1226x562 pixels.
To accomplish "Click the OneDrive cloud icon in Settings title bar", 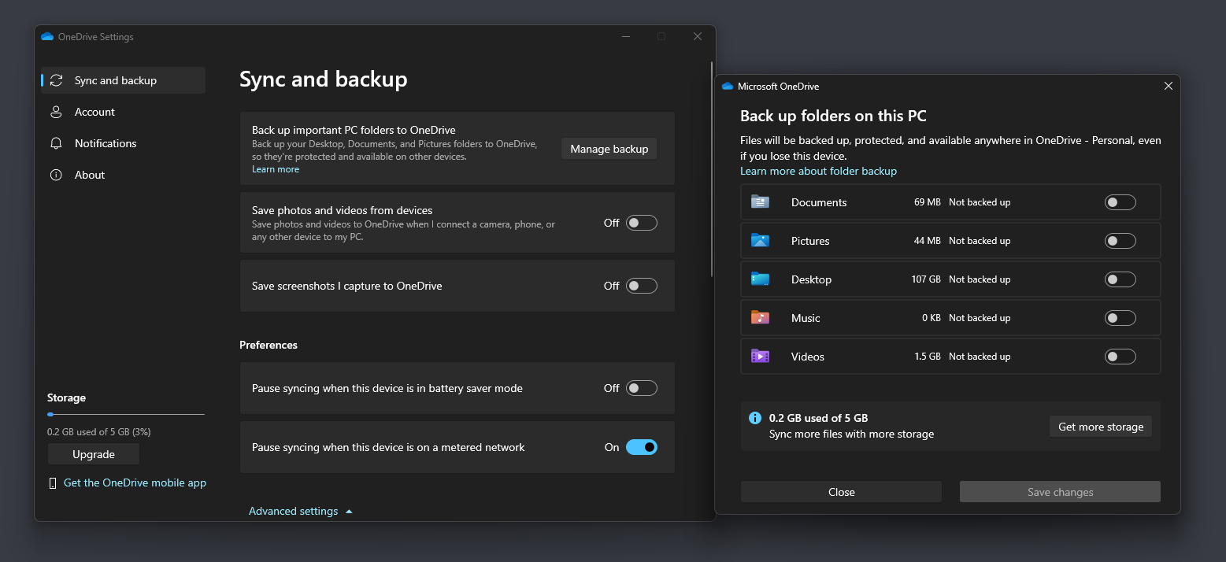I will pyautogui.click(x=47, y=37).
